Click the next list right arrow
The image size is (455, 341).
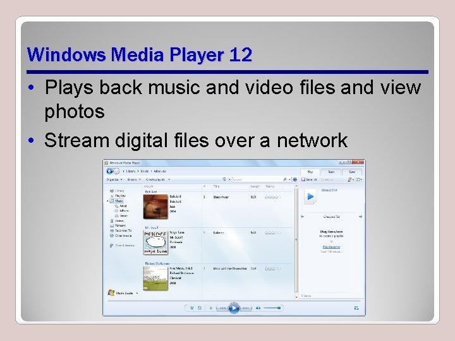(x=361, y=217)
